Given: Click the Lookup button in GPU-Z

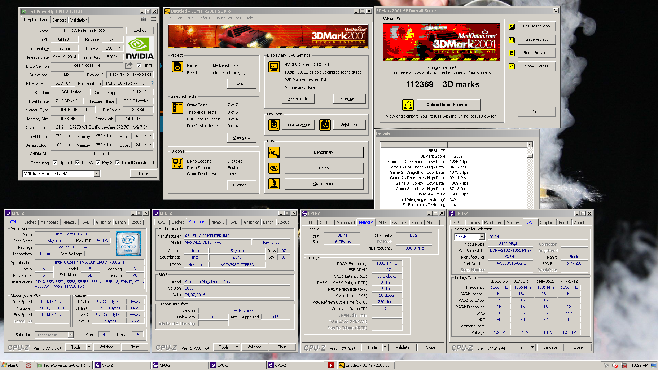Looking at the screenshot, I should 140,30.
